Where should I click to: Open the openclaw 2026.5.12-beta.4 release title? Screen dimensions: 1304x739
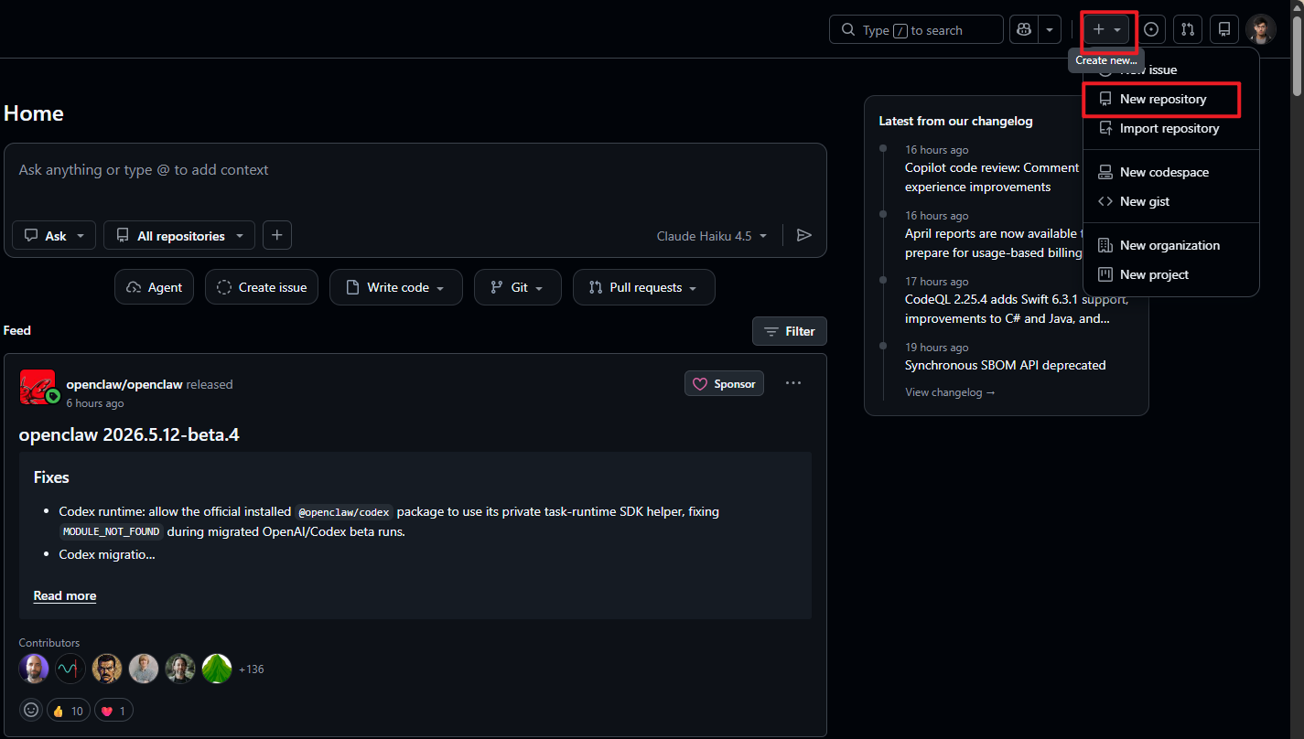click(x=129, y=434)
